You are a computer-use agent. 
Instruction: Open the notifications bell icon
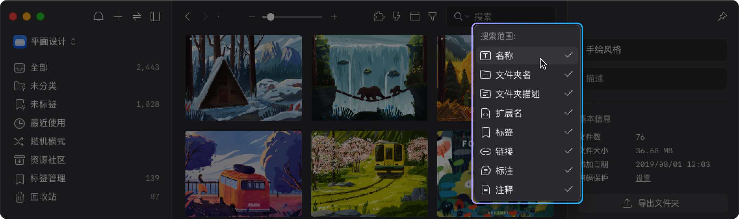pyautogui.click(x=99, y=16)
